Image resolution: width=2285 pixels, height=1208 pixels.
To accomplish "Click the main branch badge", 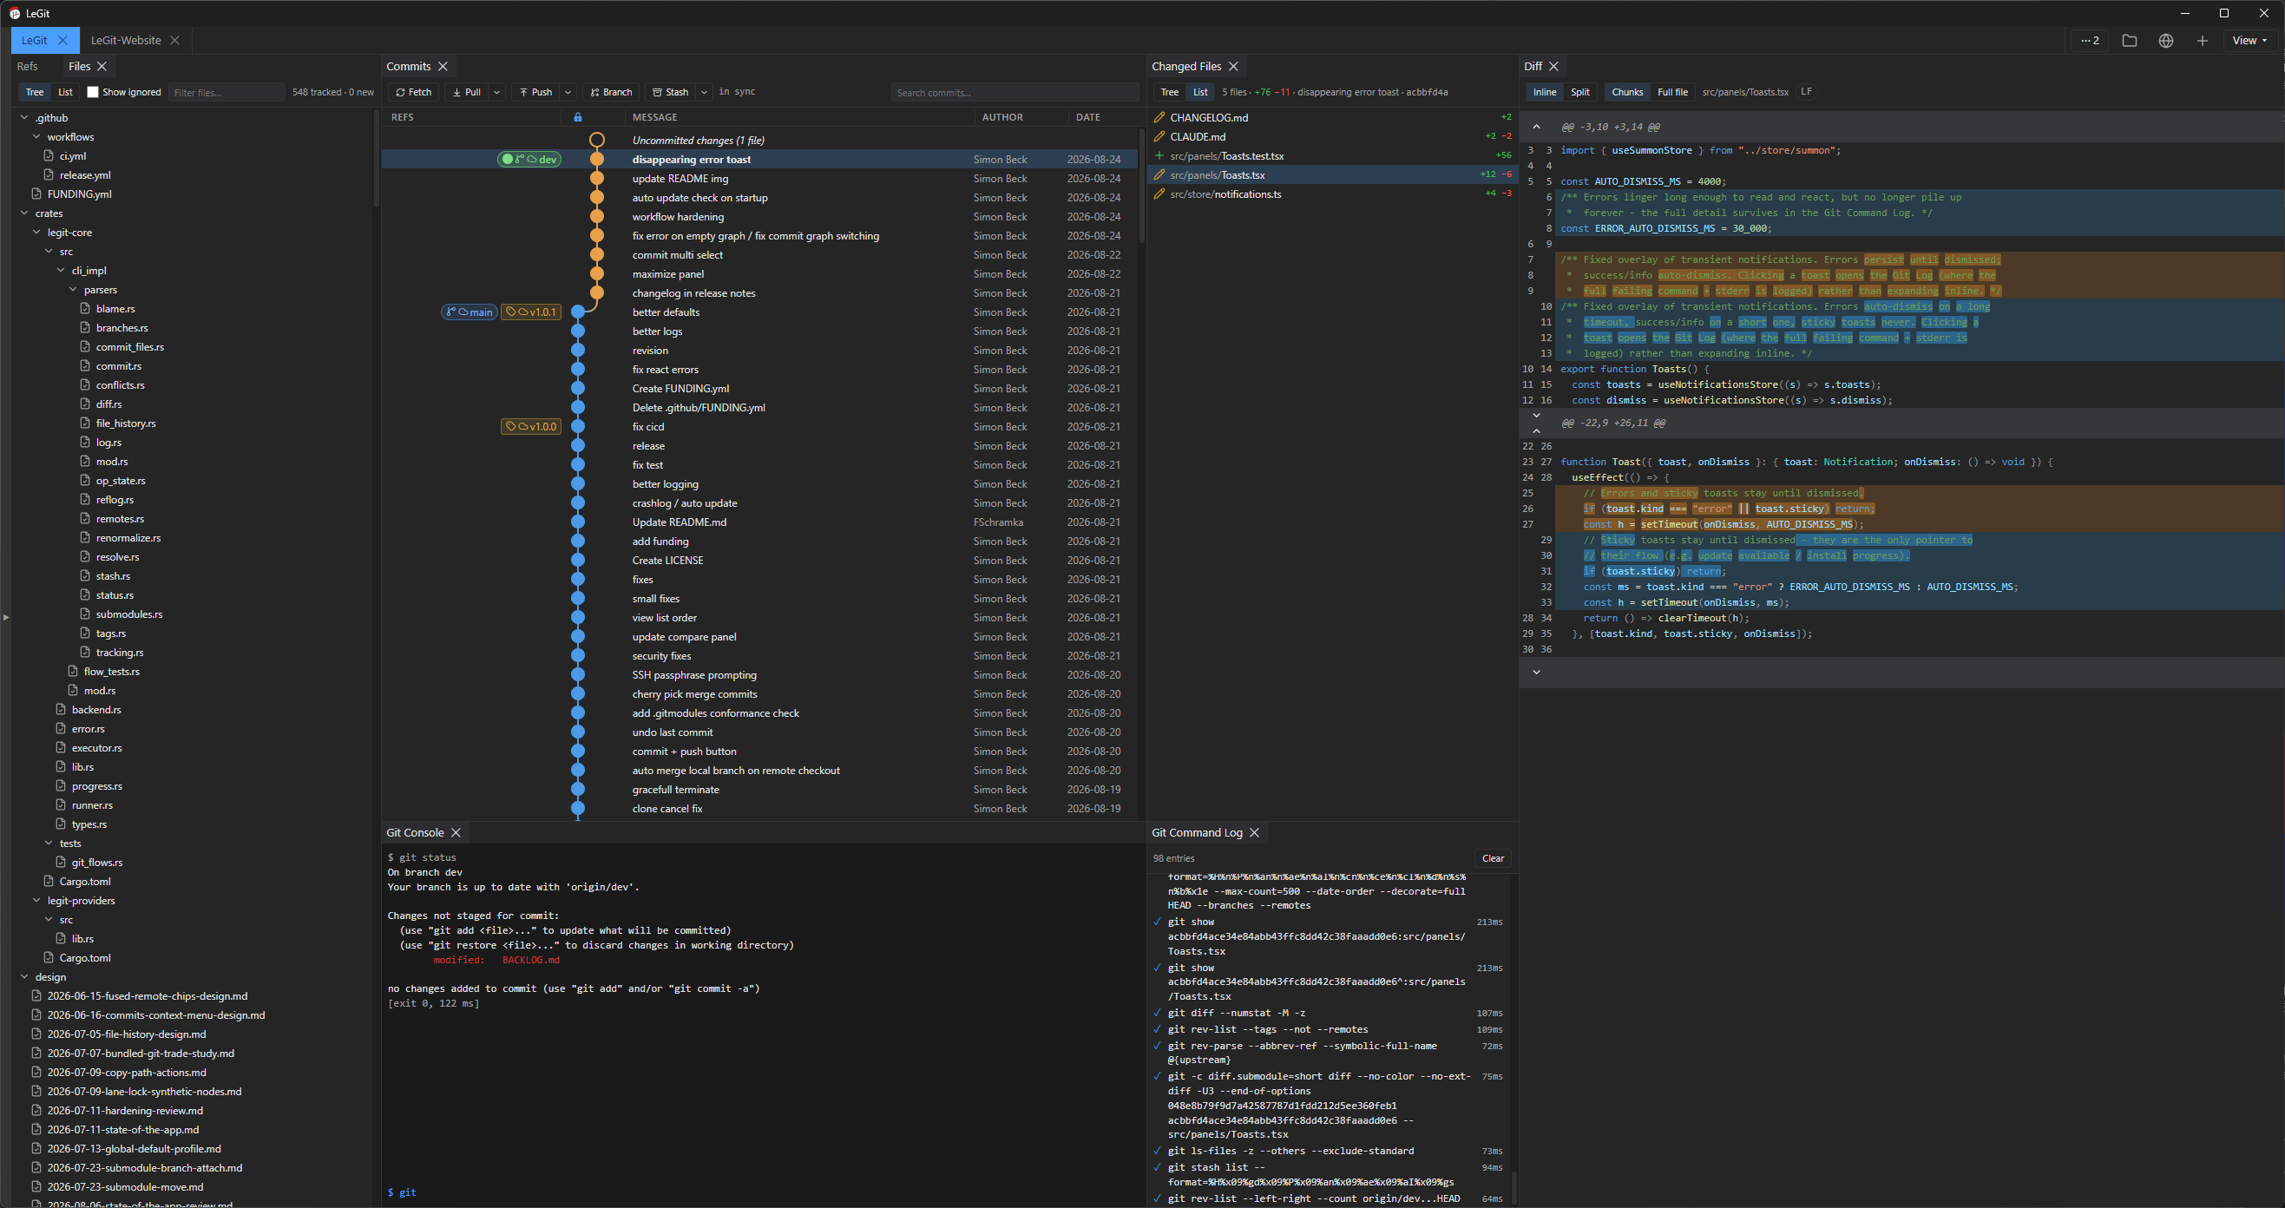I will 469,312.
